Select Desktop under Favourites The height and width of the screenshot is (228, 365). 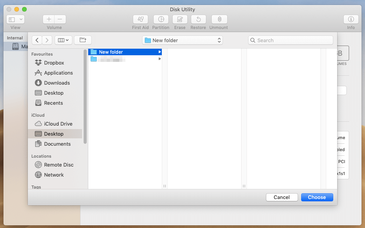pos(55,93)
